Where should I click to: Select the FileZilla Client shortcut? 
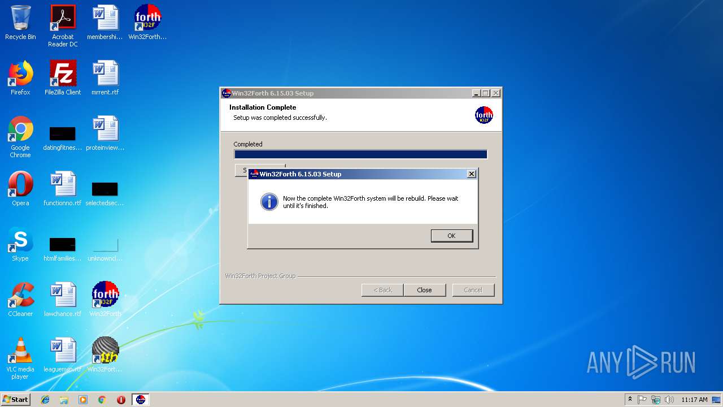tap(63, 78)
